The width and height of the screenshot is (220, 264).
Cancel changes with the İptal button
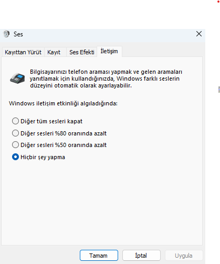[141, 256]
